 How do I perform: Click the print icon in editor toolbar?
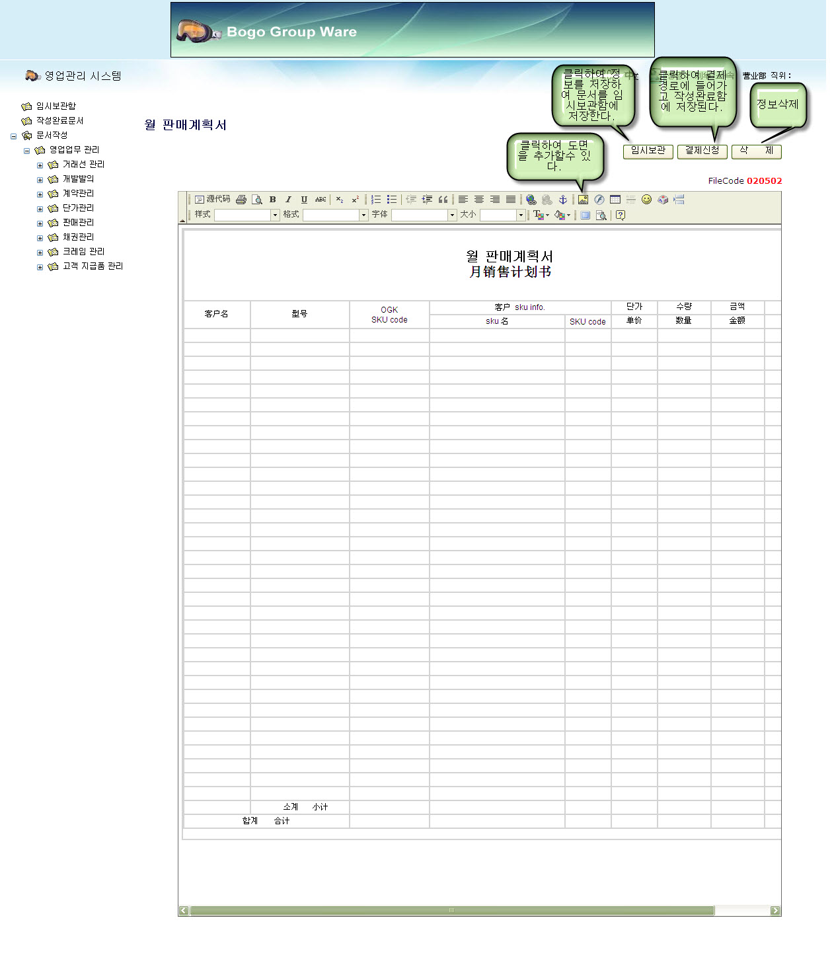pyautogui.click(x=241, y=200)
